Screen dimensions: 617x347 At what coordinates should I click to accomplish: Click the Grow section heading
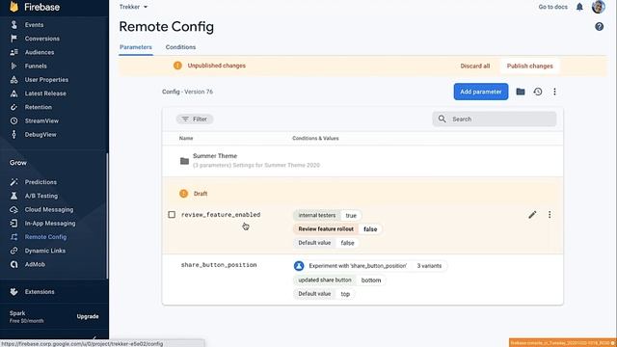(18, 163)
